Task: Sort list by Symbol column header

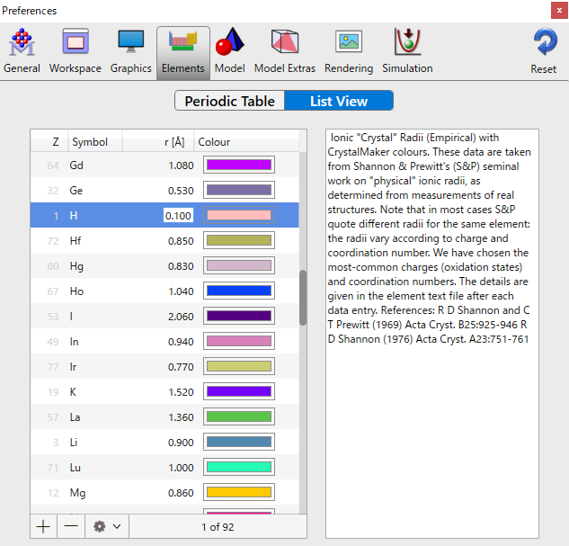Action: tap(90, 142)
